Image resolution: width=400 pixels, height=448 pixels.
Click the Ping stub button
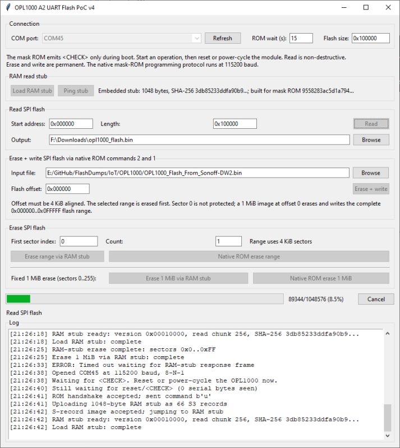[76, 91]
